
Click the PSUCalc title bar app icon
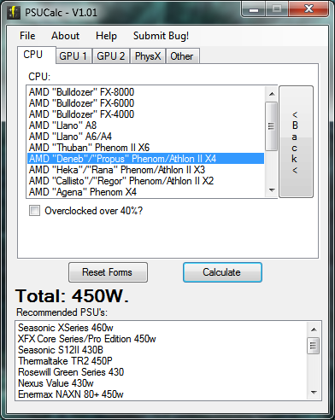(x=14, y=13)
